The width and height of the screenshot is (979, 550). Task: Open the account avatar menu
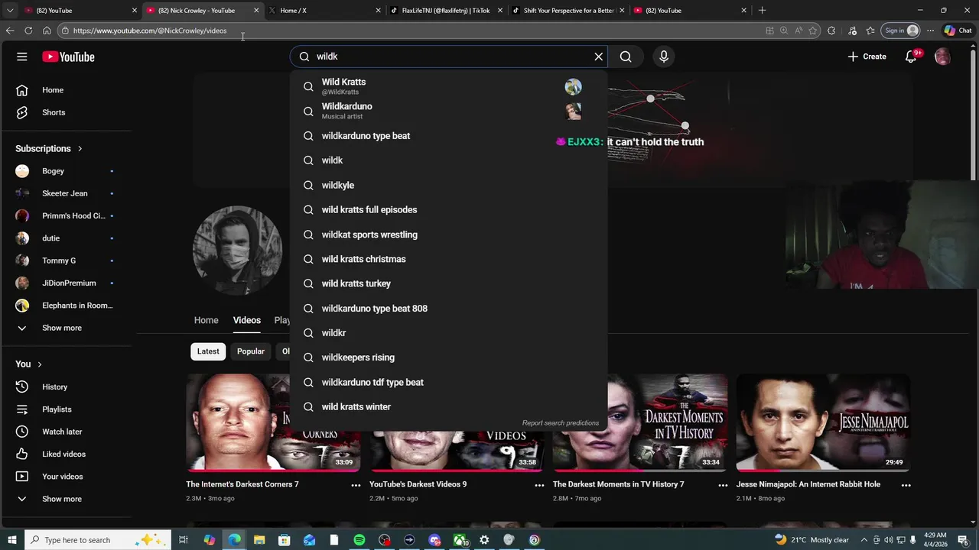943,57
